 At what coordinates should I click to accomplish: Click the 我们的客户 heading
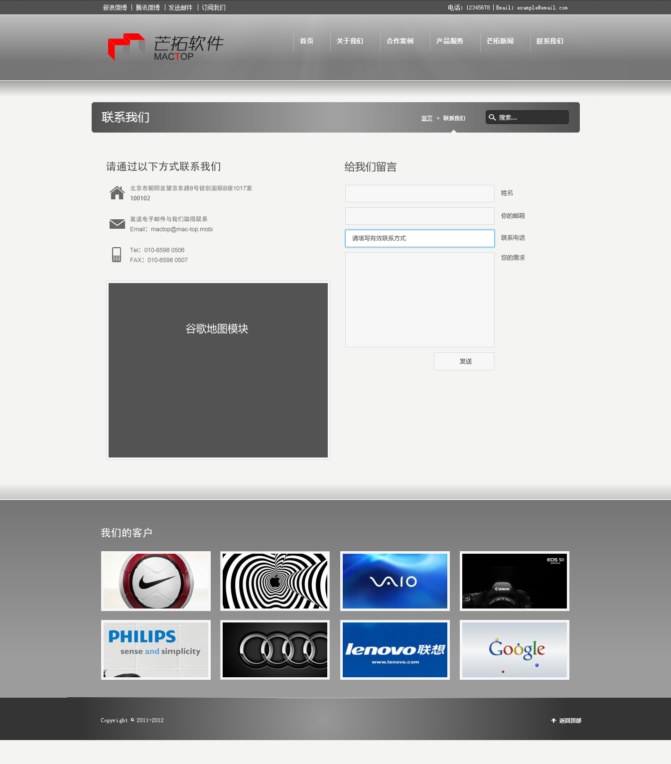[x=127, y=533]
